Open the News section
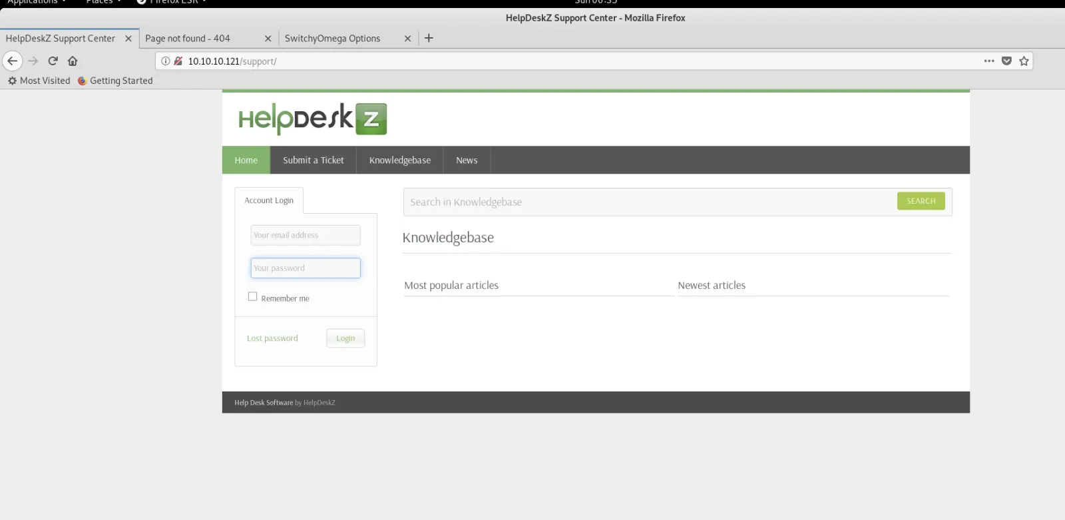 [467, 160]
